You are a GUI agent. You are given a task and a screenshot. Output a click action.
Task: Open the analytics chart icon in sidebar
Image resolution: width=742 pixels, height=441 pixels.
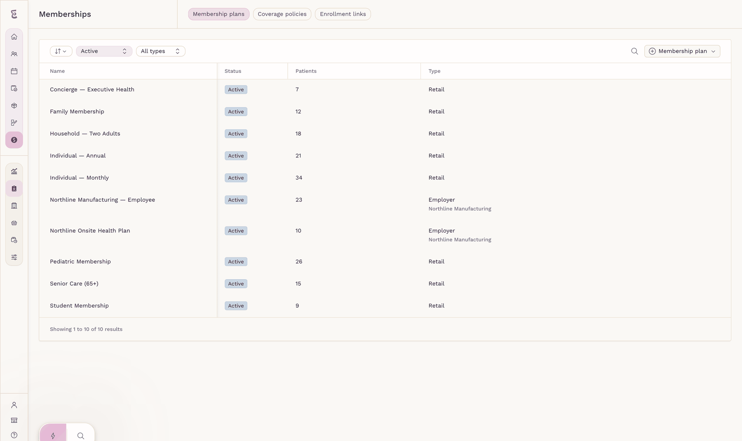(x=14, y=171)
